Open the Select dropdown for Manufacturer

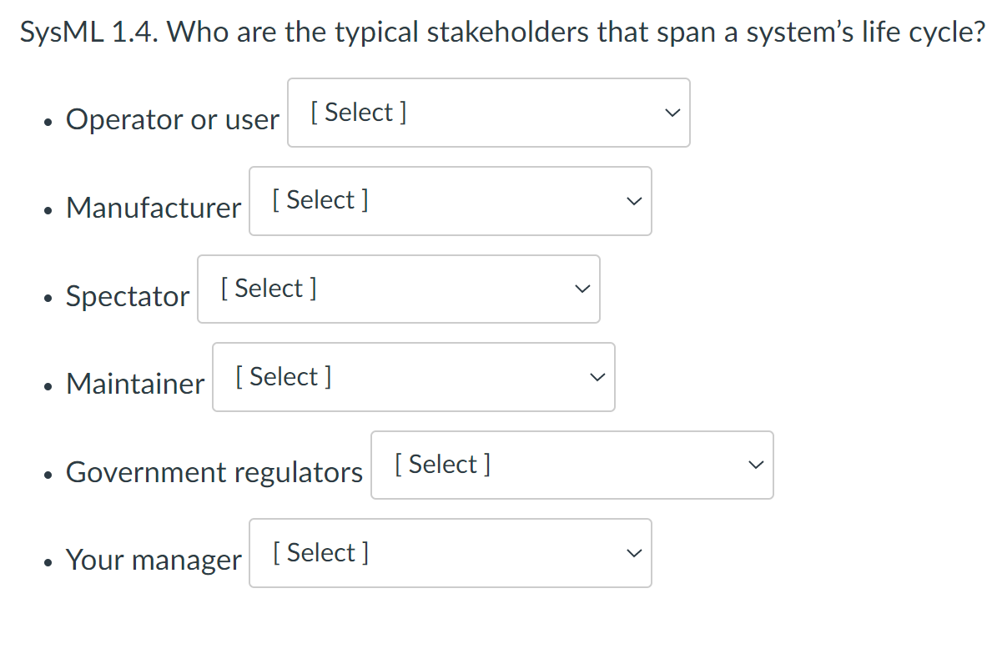[450, 200]
